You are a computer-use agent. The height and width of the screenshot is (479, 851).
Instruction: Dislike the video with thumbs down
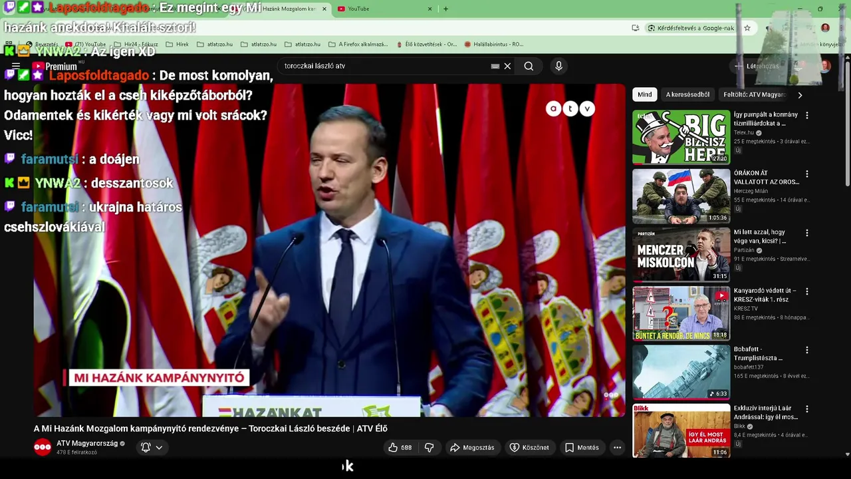429,448
